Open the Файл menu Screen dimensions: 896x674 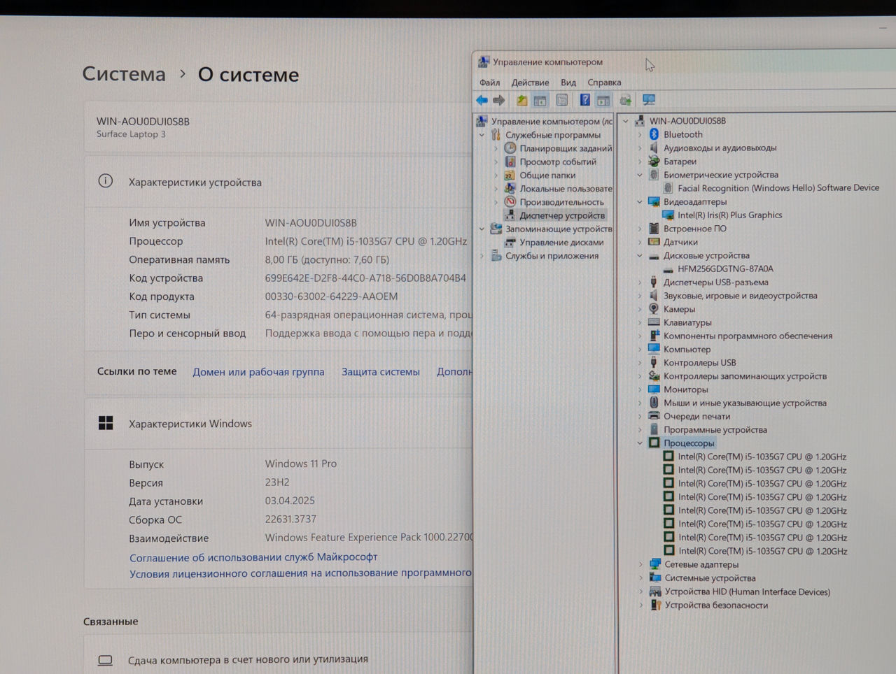click(x=489, y=83)
